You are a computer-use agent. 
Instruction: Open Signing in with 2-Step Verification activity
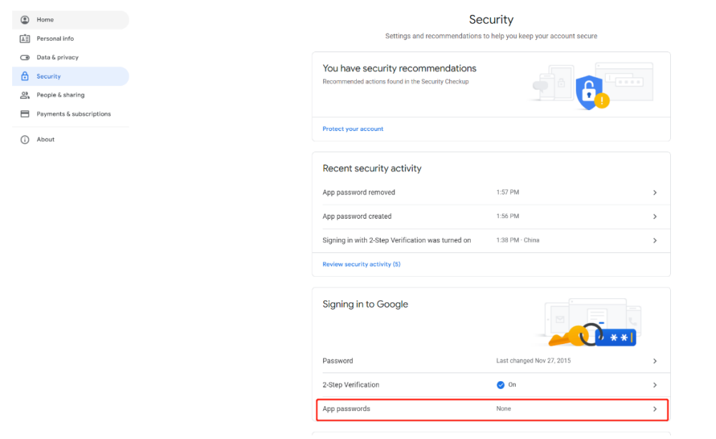(x=491, y=240)
